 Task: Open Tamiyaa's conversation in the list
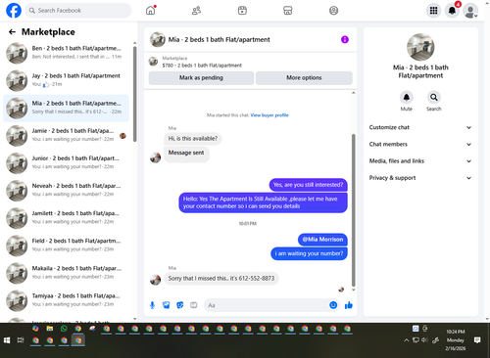pos(66,300)
